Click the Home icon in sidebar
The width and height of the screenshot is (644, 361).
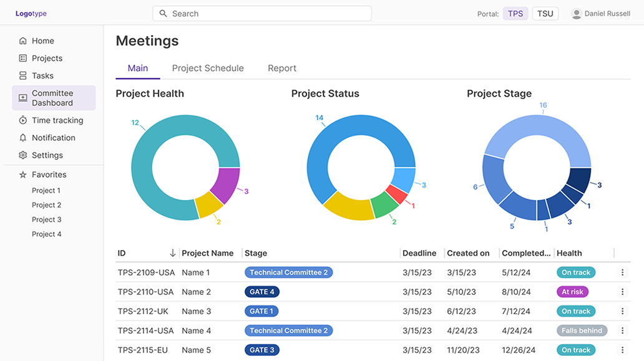(x=23, y=41)
